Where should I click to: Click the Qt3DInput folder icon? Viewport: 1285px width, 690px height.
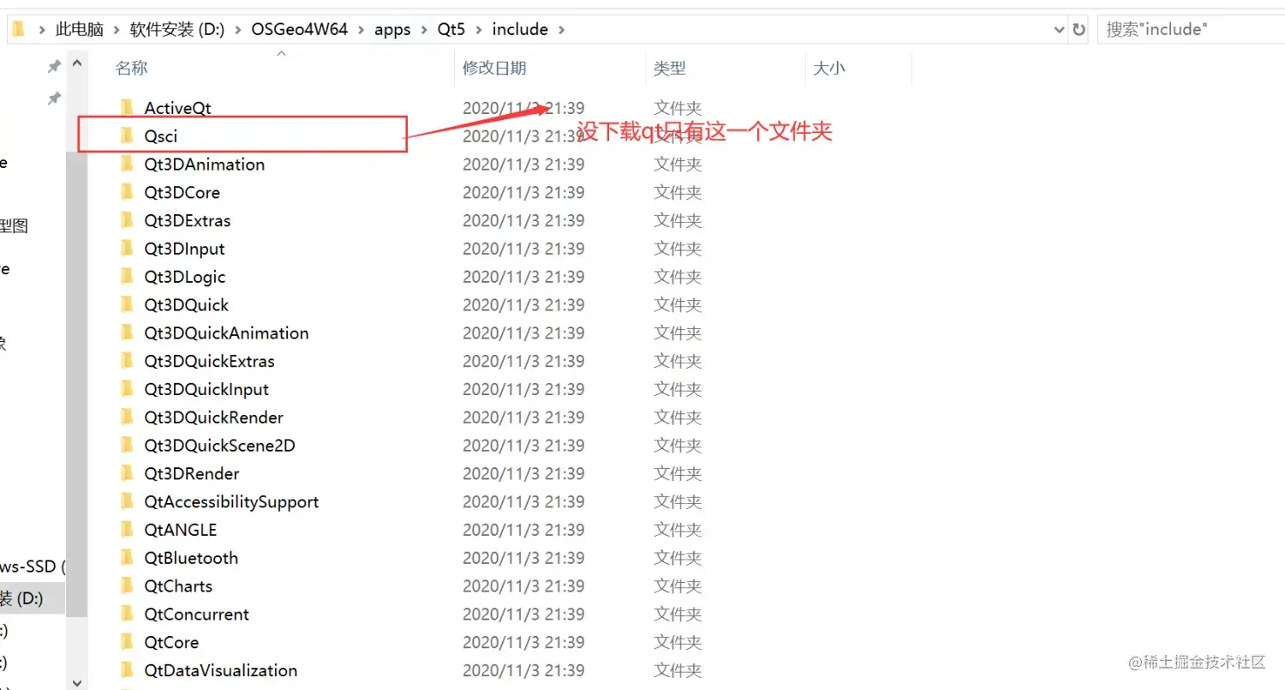(x=127, y=249)
